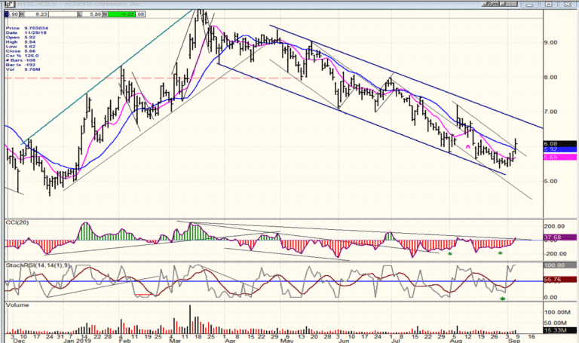Select the magenta 5.69 moving average tag
Image resolution: width=579 pixels, height=343 pixels.
pyautogui.click(x=560, y=158)
